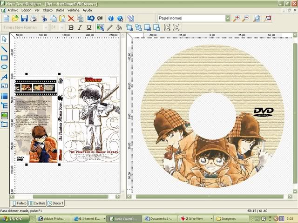
Task: Click the Windows Inicio start button
Action: pyautogui.click(x=14, y=218)
